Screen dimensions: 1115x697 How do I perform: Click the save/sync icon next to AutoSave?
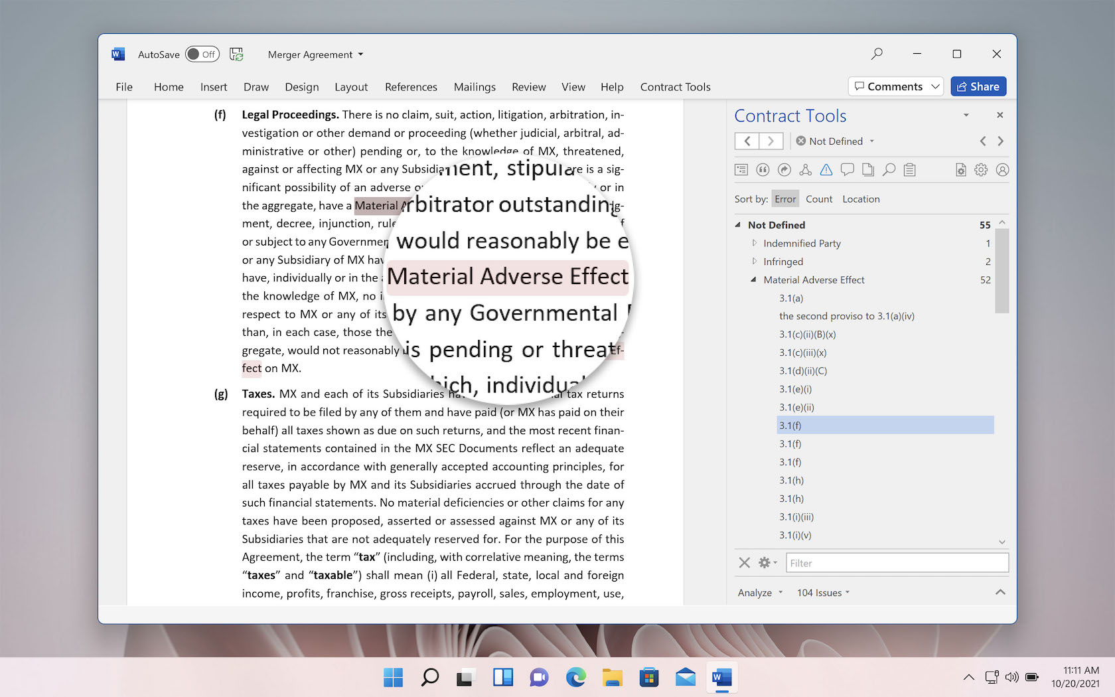click(236, 54)
